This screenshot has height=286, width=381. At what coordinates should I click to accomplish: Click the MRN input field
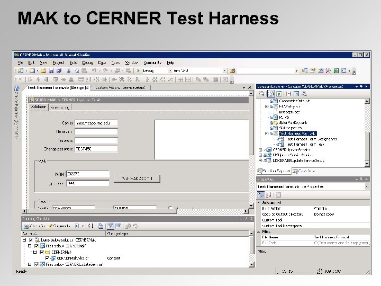[88, 174]
